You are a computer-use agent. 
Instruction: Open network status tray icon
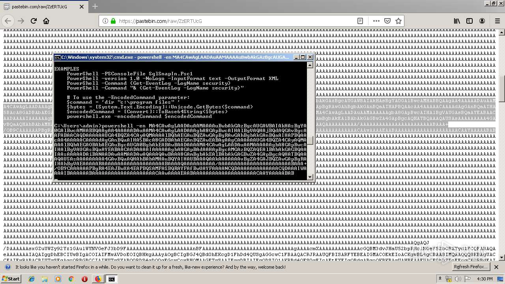449,279
